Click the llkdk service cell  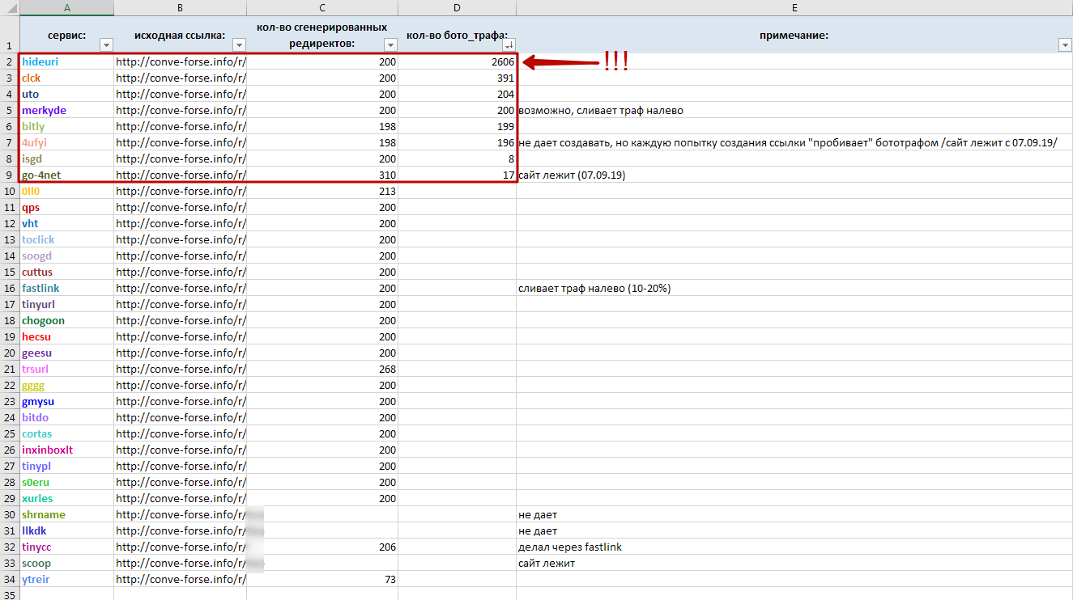click(x=66, y=530)
